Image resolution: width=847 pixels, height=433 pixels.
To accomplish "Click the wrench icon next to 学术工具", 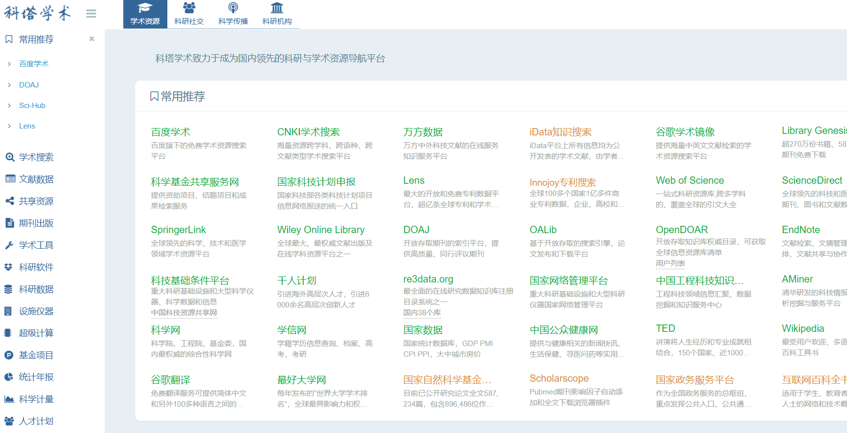I will [9, 245].
